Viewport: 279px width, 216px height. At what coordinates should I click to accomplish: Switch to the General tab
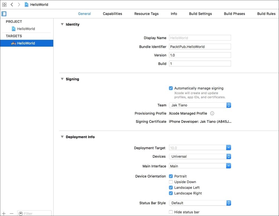(84, 14)
